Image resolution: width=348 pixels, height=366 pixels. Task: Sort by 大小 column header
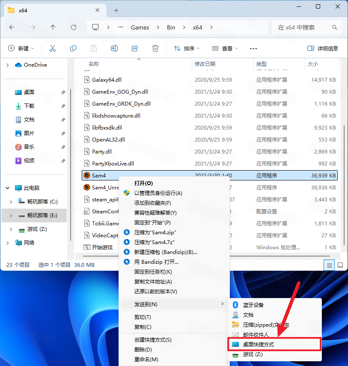pos(313,64)
